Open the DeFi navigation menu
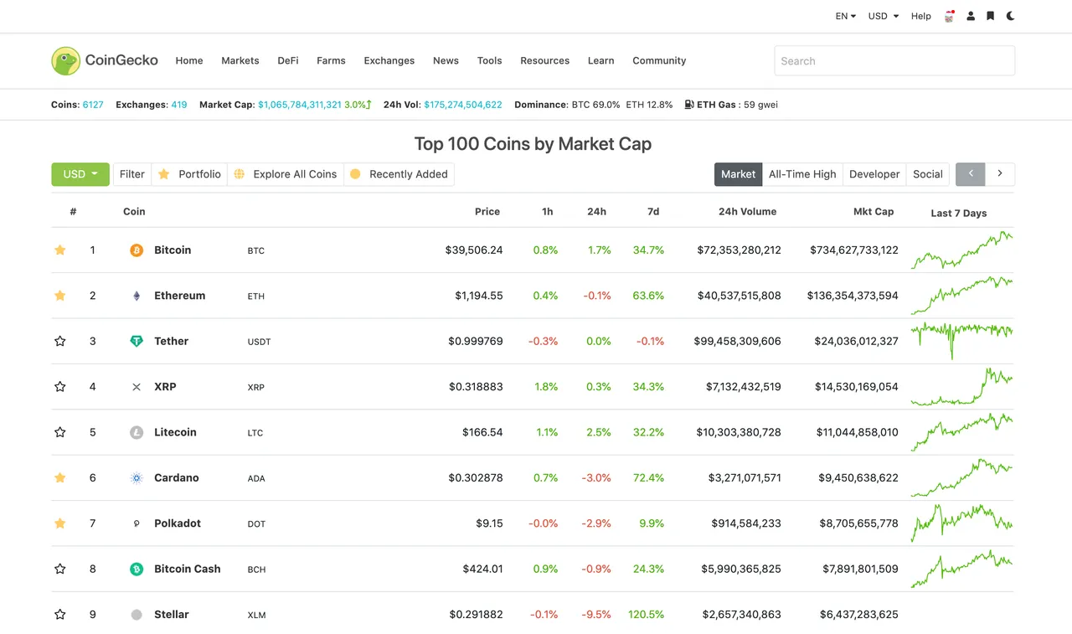1072x634 pixels. [x=288, y=60]
